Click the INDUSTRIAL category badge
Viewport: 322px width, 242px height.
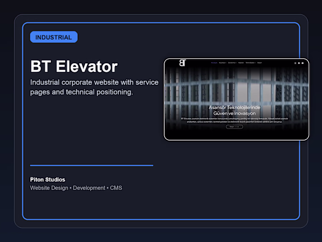pos(54,37)
